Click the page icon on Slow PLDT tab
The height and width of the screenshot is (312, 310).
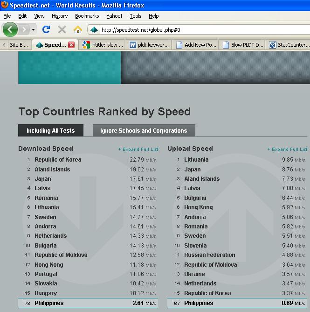point(226,45)
